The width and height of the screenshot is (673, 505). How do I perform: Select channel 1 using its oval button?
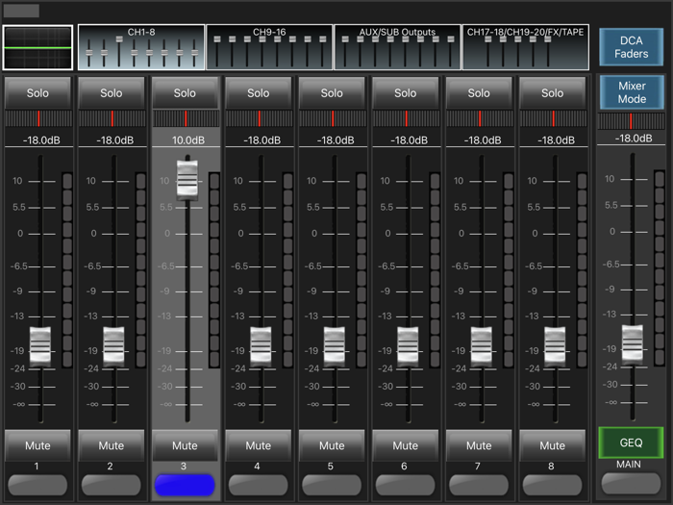pyautogui.click(x=37, y=485)
